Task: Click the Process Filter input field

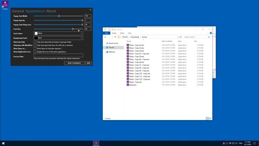Action: (58, 56)
